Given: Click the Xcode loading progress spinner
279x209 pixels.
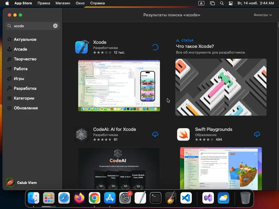Looking at the screenshot, I should pyautogui.click(x=155, y=47).
